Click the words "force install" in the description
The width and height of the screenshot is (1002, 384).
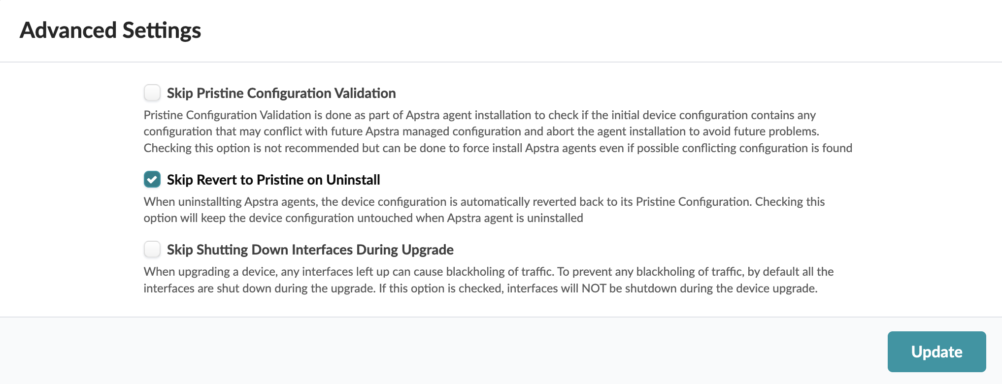(492, 148)
